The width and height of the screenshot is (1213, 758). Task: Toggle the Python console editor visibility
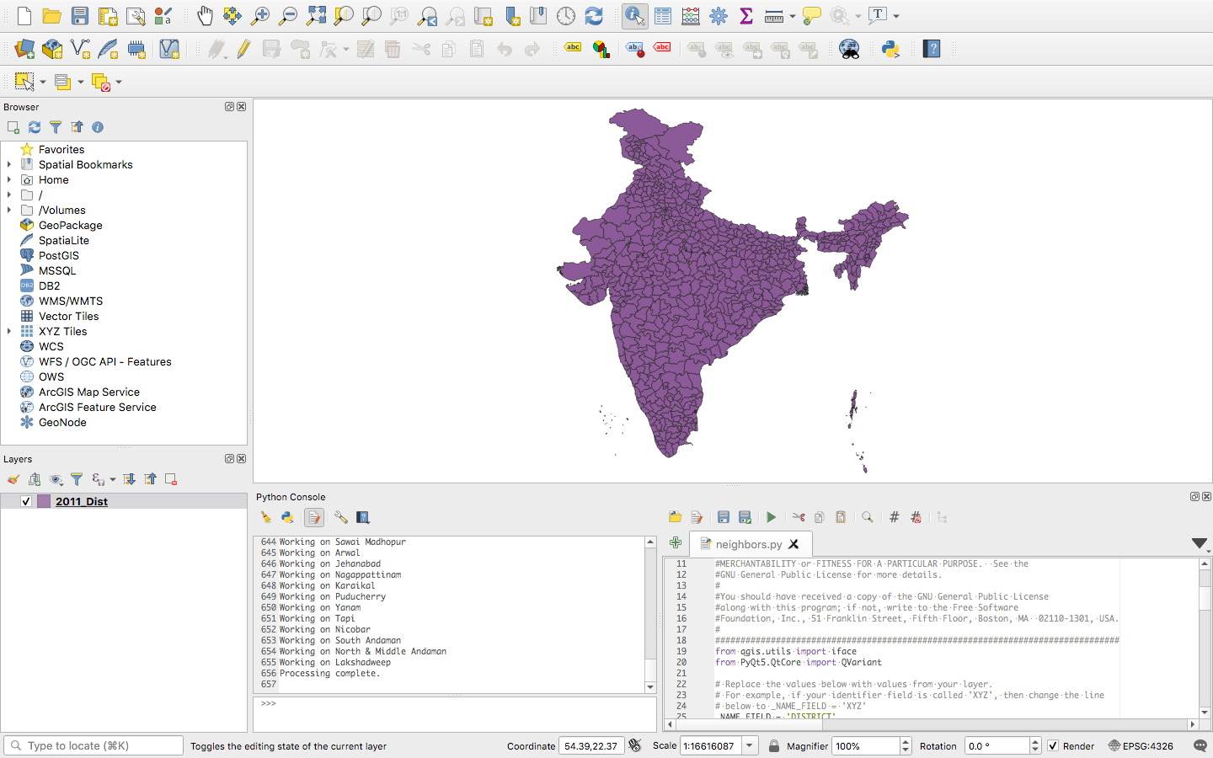(314, 517)
